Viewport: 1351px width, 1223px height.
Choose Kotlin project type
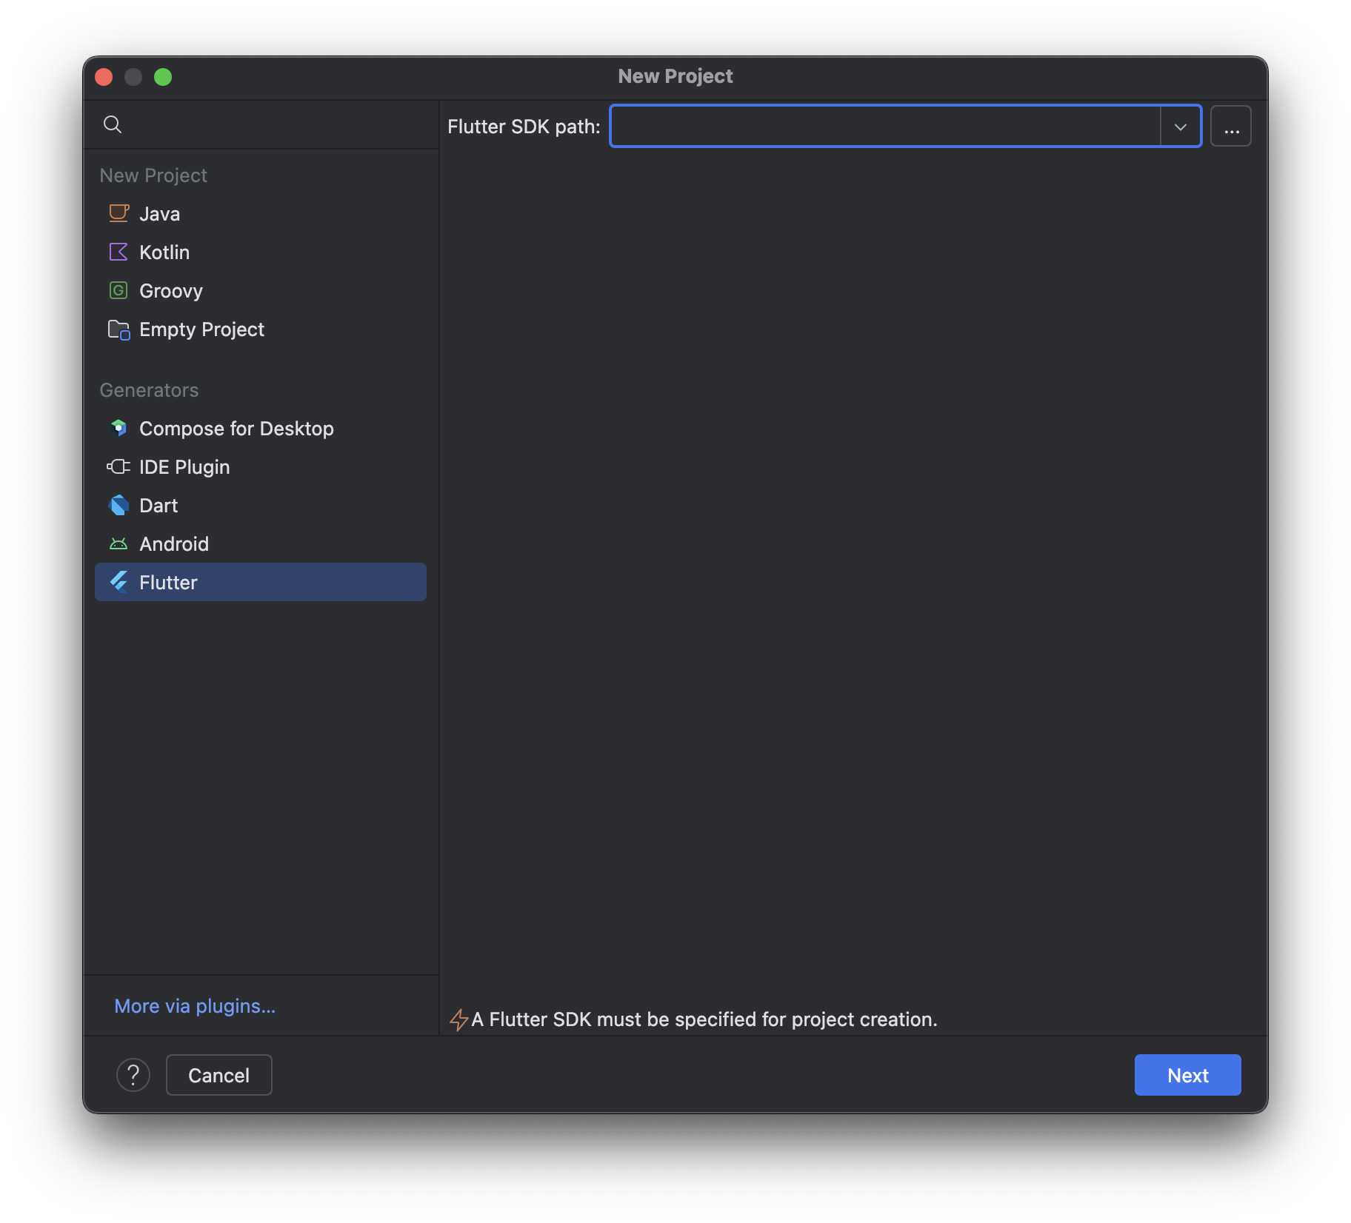pos(260,252)
